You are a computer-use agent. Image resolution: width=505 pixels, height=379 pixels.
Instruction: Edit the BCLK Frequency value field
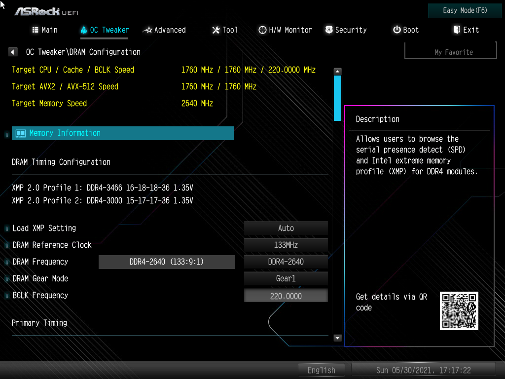coord(286,295)
